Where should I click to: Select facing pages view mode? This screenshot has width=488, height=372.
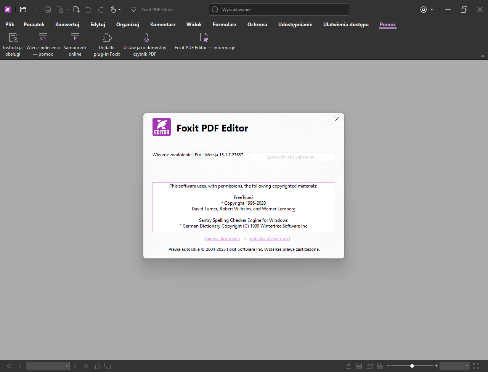coord(370,366)
